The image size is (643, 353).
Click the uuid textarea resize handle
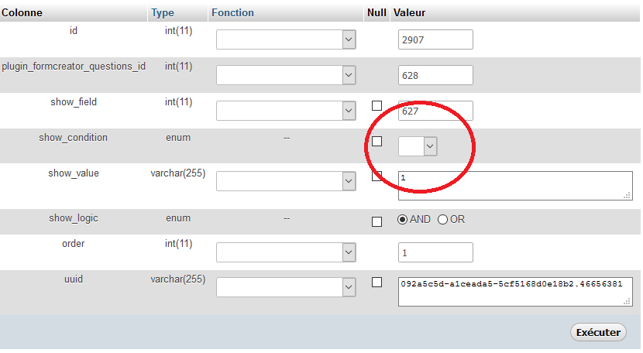(627, 301)
